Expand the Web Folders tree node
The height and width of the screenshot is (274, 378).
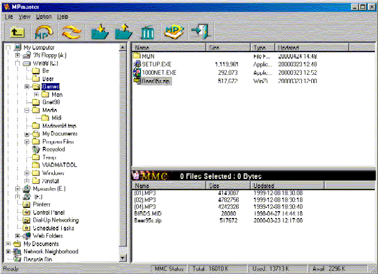click(x=18, y=236)
